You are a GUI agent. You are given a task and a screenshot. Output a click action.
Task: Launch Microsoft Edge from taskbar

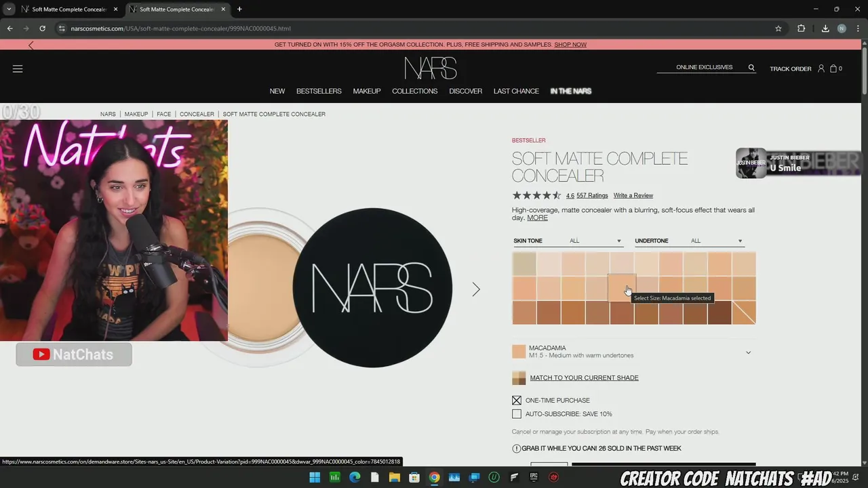click(355, 477)
